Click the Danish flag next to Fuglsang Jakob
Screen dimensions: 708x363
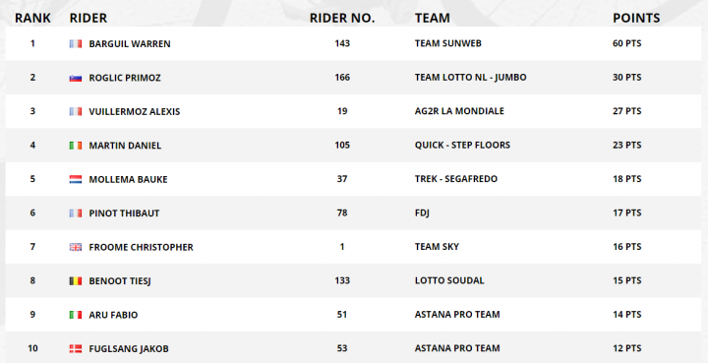click(x=76, y=348)
